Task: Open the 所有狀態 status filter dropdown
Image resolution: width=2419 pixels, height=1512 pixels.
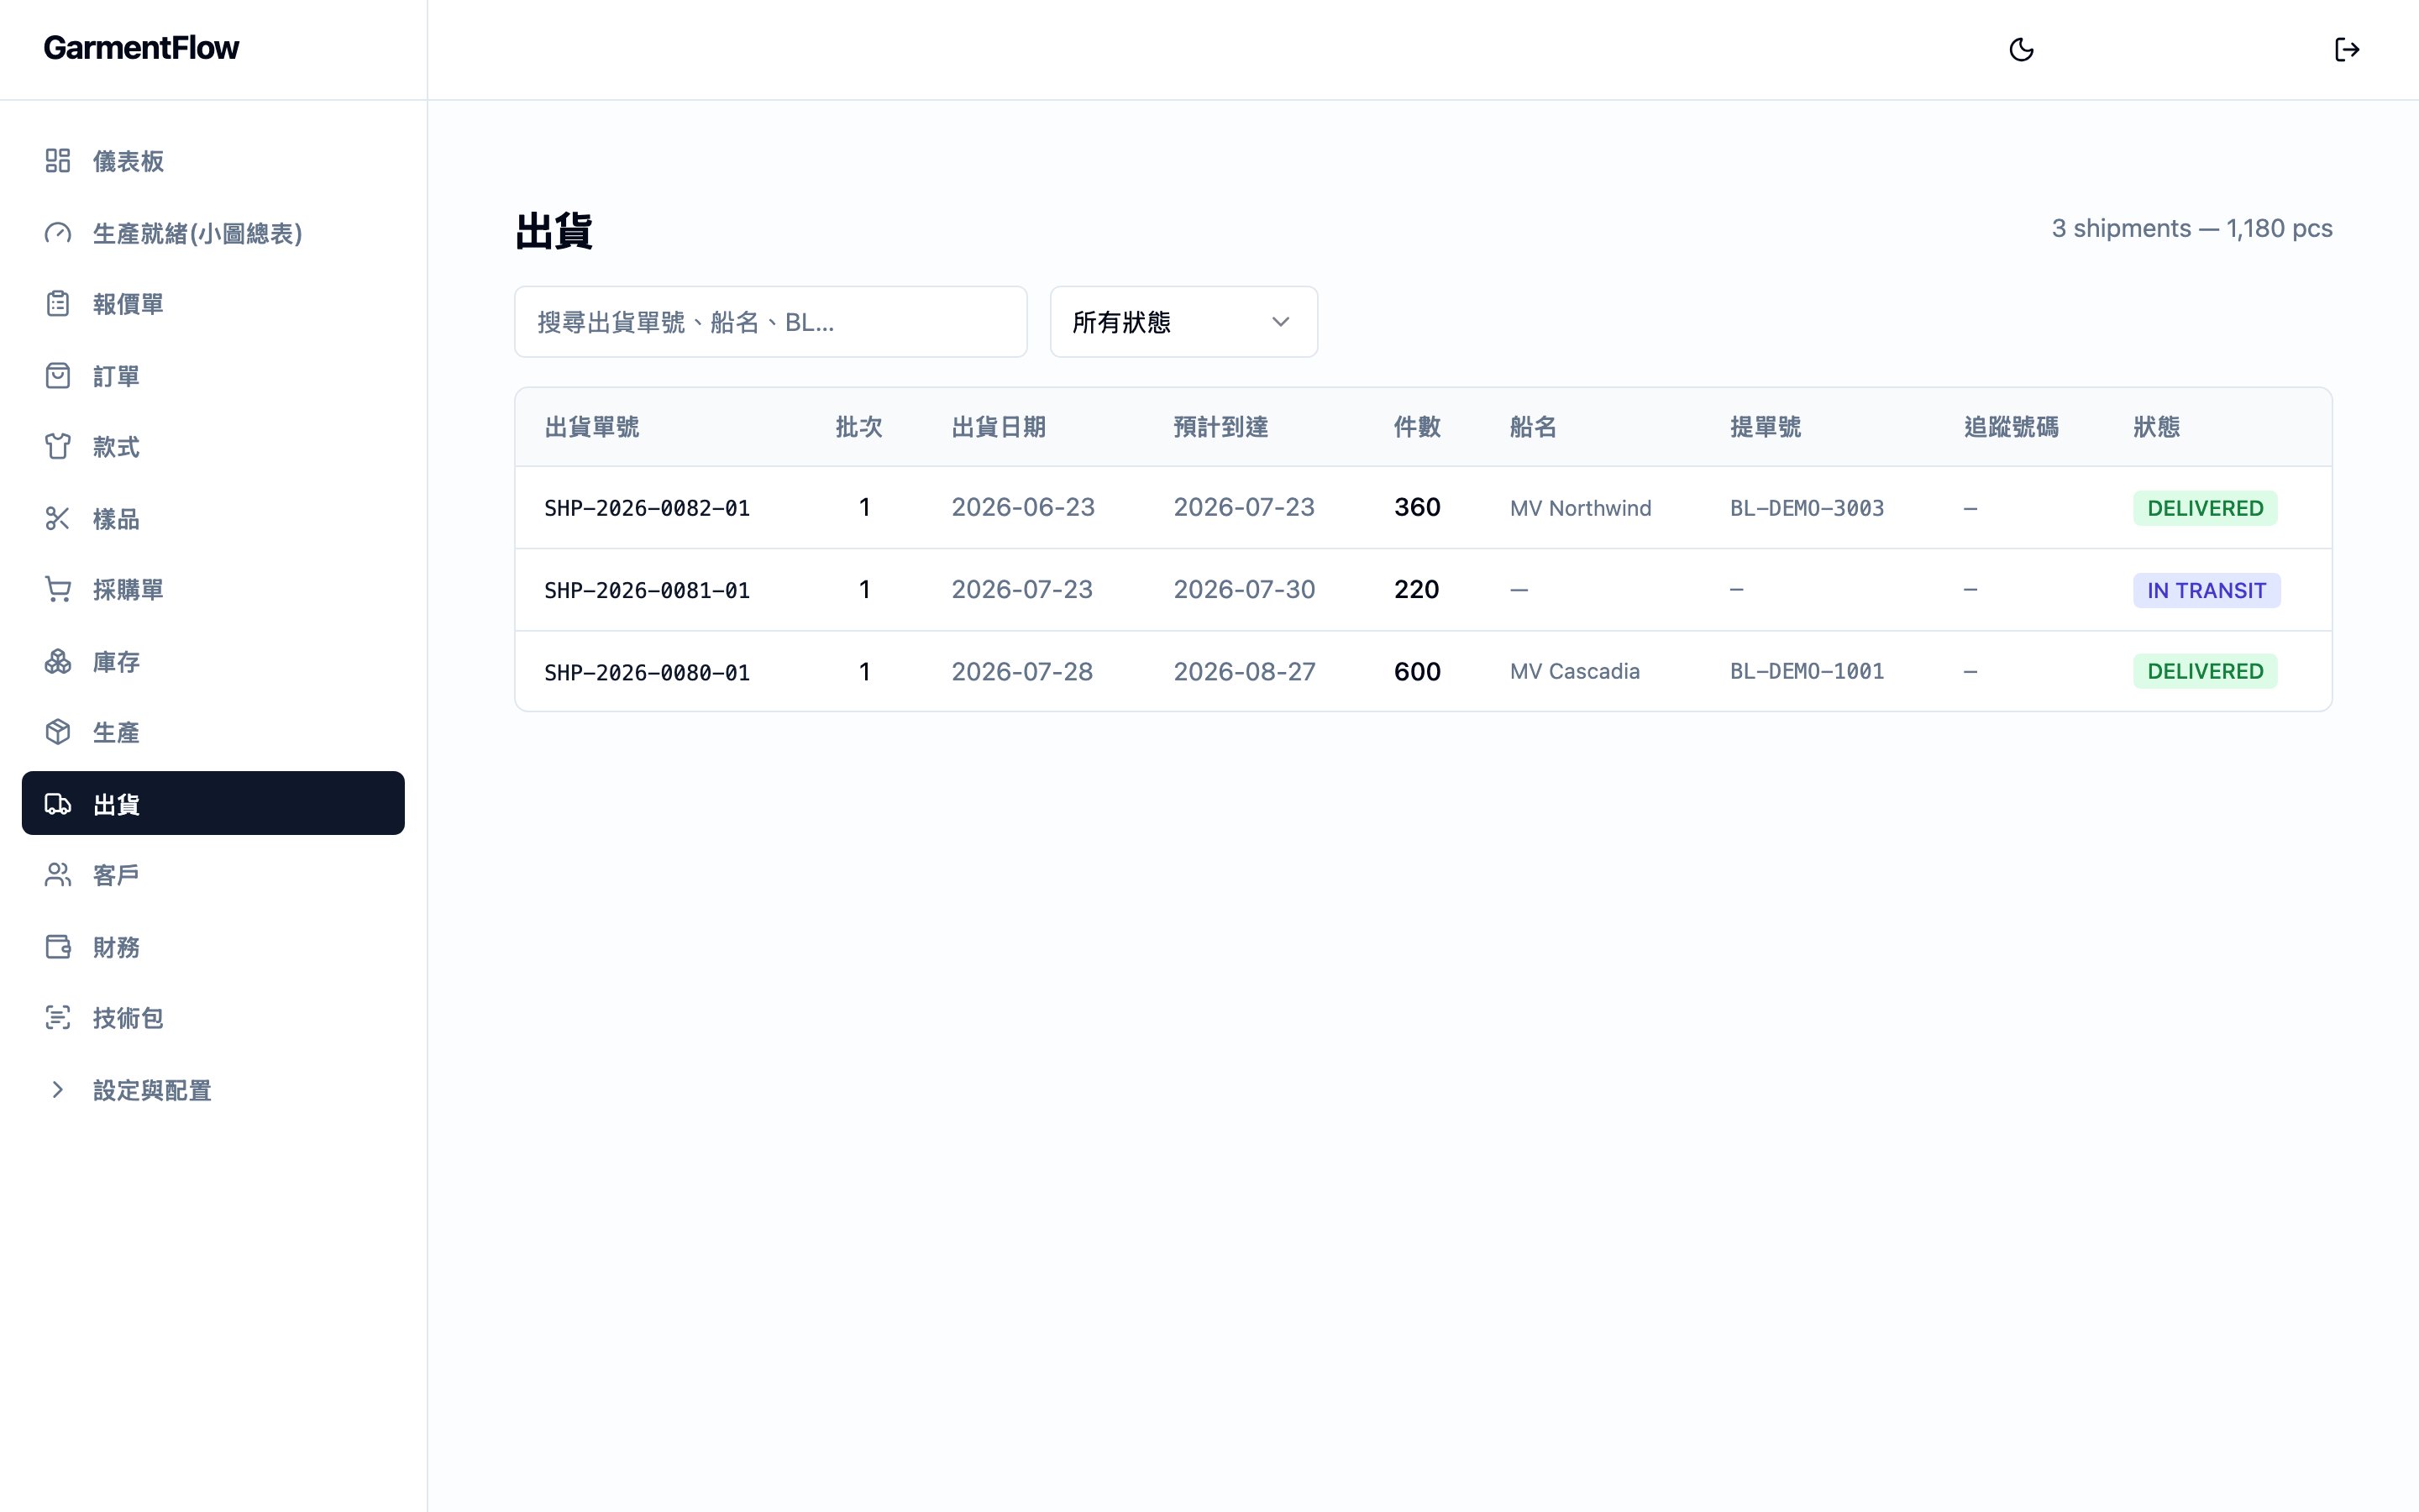Action: [1183, 322]
